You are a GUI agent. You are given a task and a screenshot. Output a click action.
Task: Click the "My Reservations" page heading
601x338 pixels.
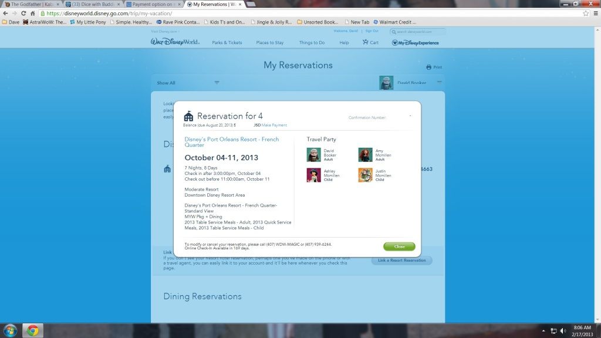(x=298, y=65)
